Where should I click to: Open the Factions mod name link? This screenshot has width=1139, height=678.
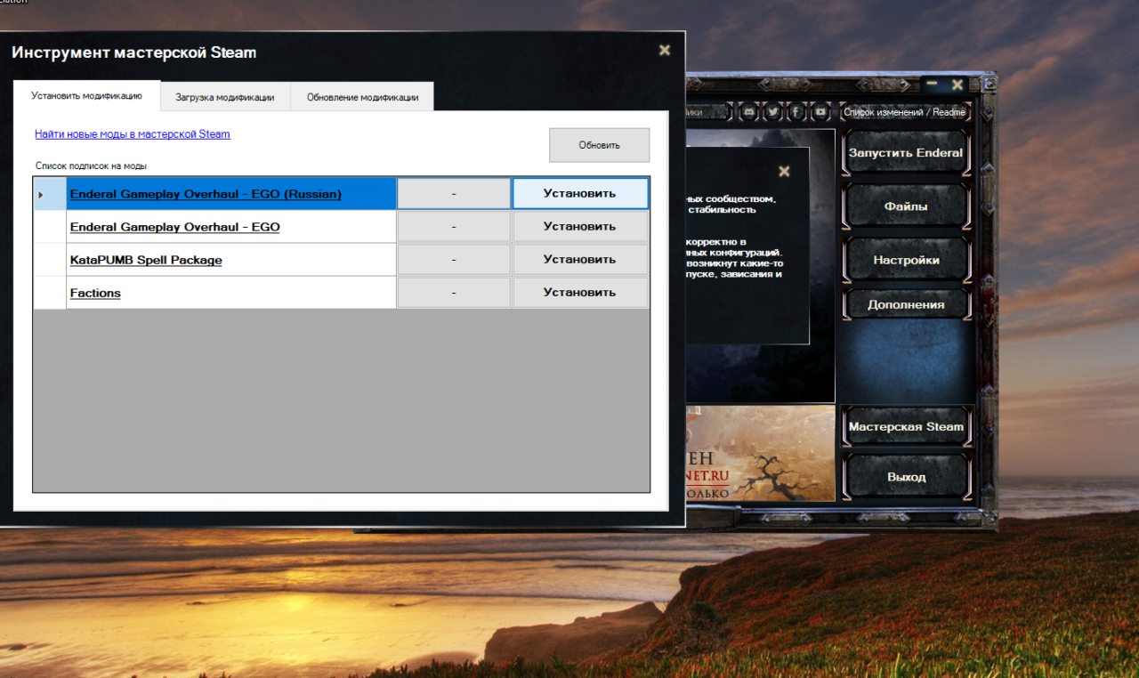95,294
